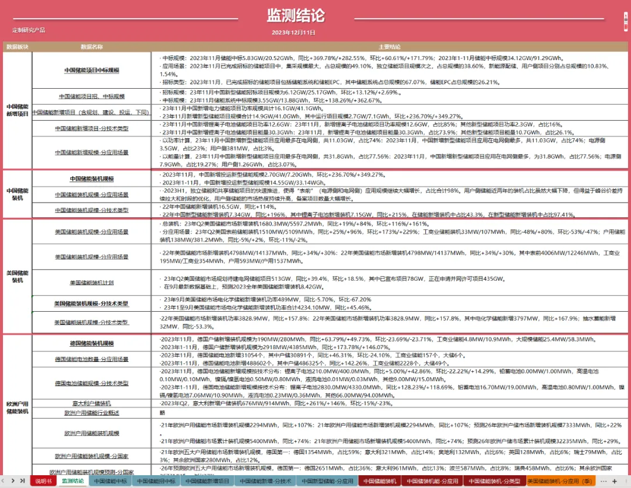Open the 中国储能中标 sheet tab

coord(110,481)
